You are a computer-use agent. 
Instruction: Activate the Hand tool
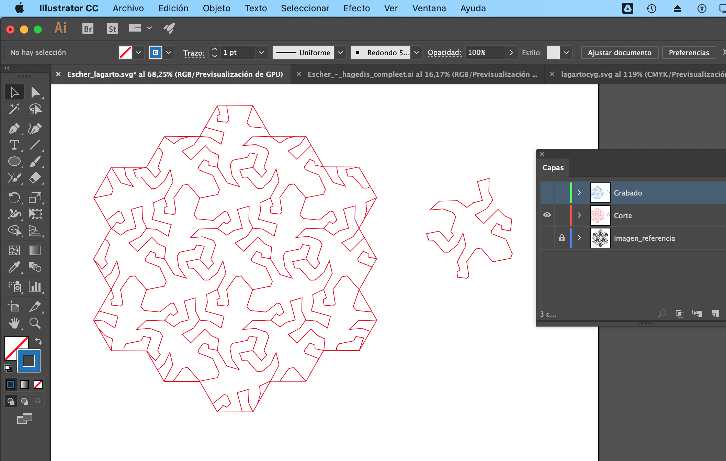click(14, 323)
